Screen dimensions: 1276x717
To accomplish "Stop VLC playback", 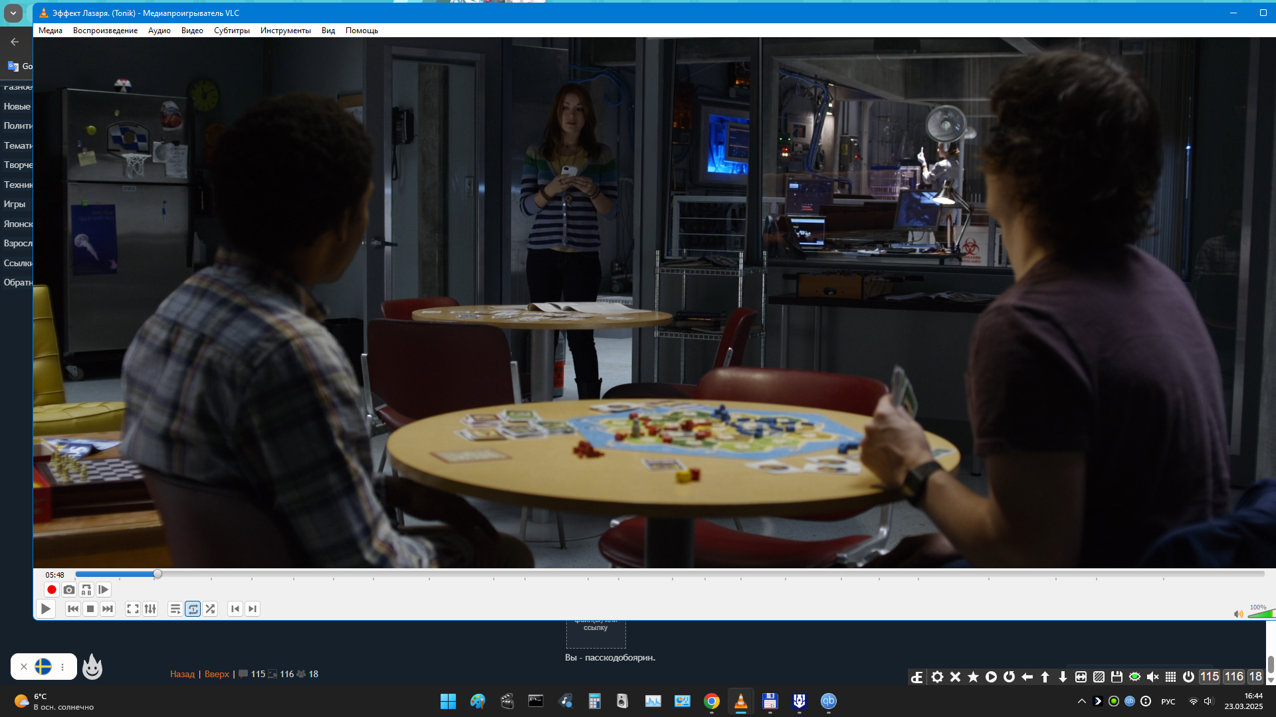I will coord(90,609).
